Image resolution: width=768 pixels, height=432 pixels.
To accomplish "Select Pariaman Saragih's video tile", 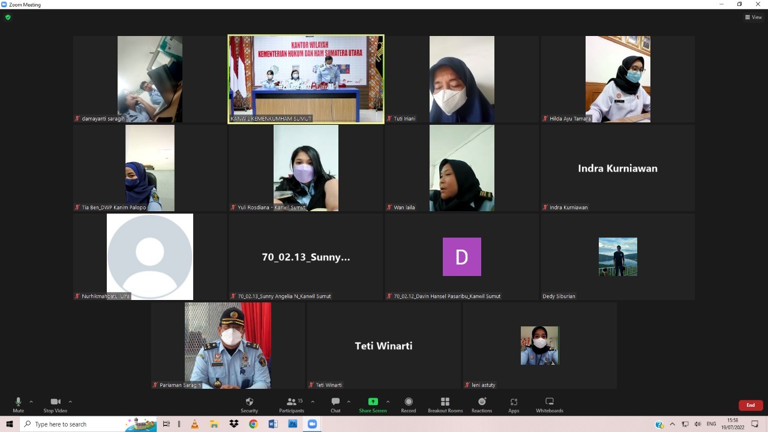I will [228, 345].
